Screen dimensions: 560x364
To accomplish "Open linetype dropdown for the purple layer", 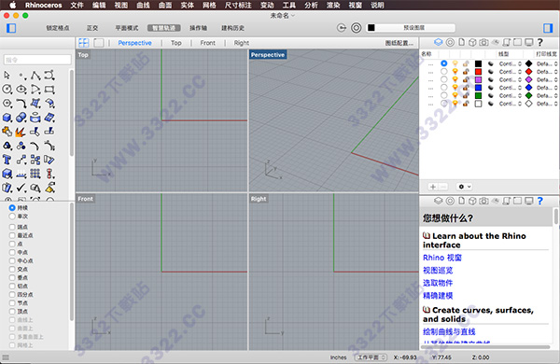I will [511, 79].
